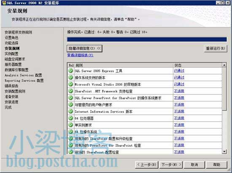Open 不适用 link for 新场的 SharePoint 配置检查
This screenshot has width=232, height=173.
point(179,152)
